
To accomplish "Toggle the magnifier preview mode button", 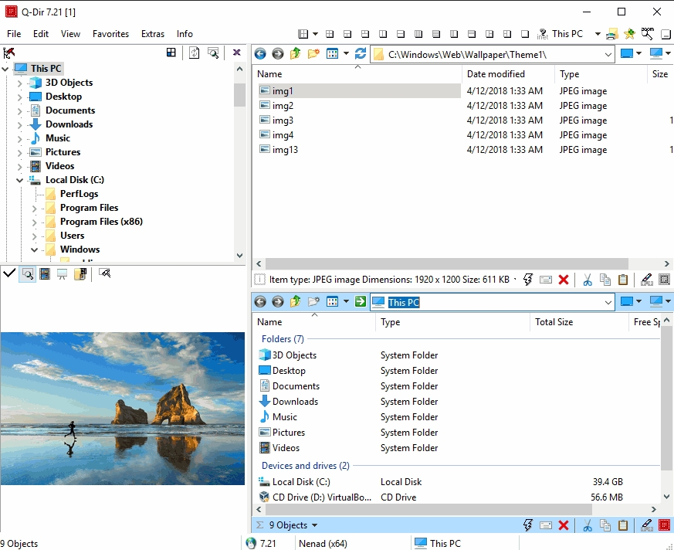I will pyautogui.click(x=28, y=274).
